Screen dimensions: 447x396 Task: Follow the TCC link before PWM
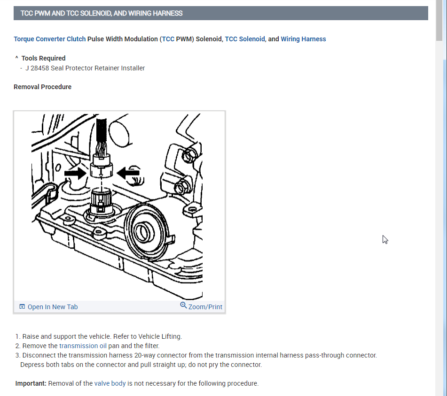click(168, 39)
